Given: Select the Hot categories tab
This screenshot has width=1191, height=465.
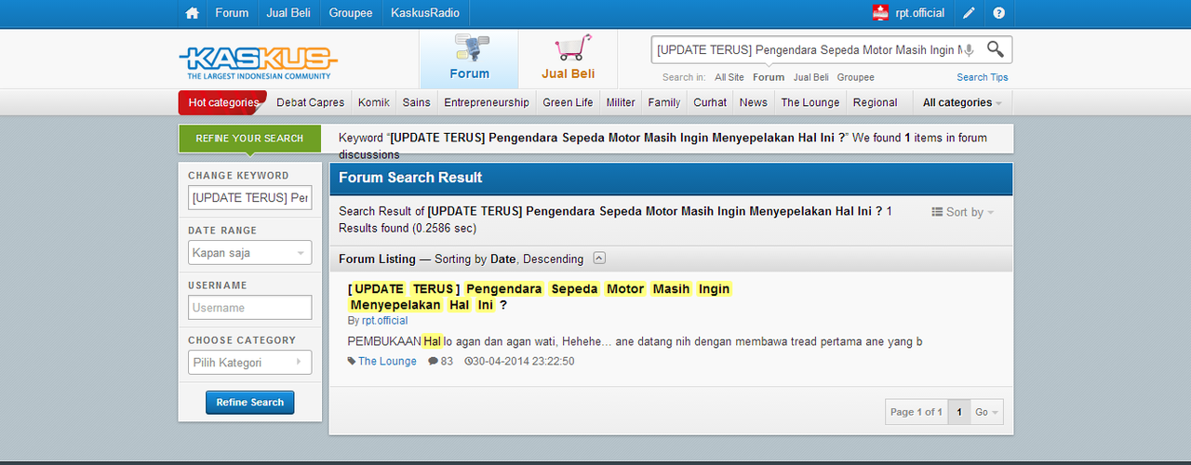Looking at the screenshot, I should 223,102.
